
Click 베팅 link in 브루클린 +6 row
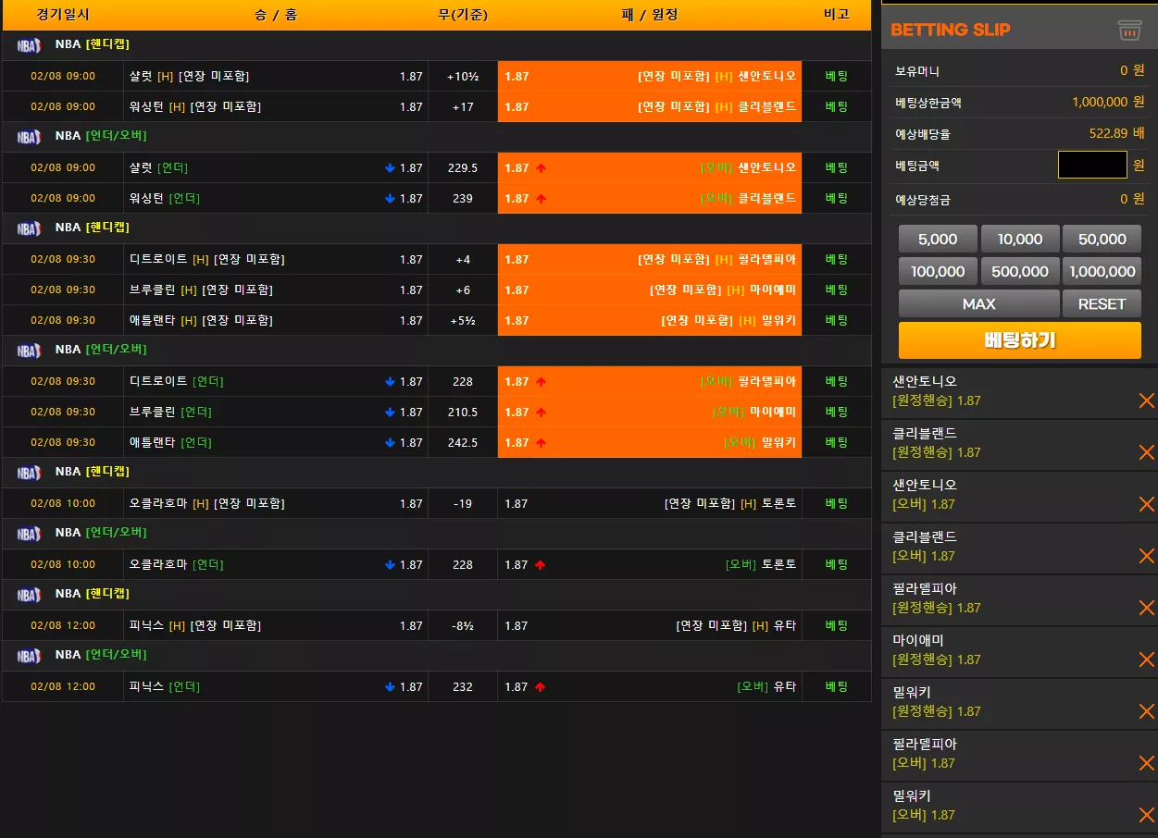pos(837,290)
